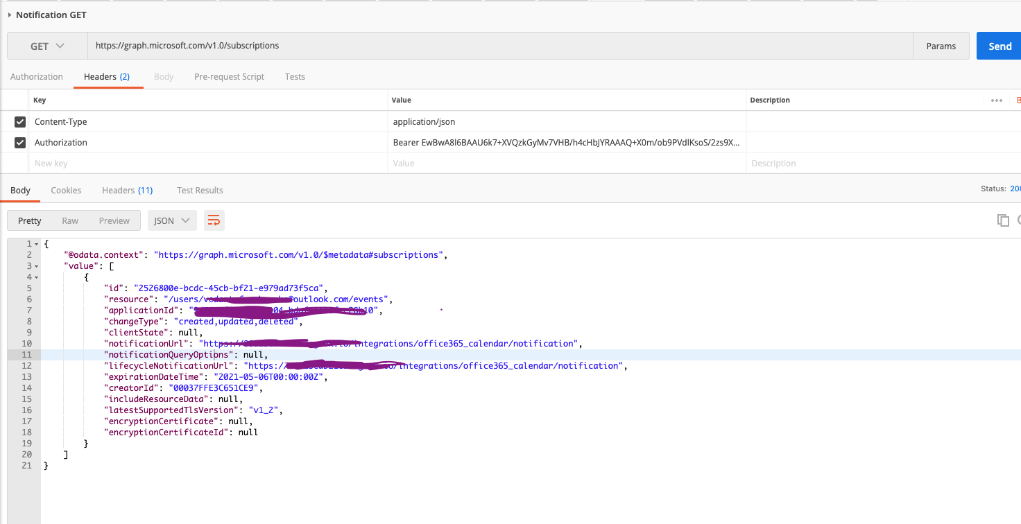Screen dimensions: 1021x524
Task: Click the empty header Value field
Action: [x=567, y=164]
